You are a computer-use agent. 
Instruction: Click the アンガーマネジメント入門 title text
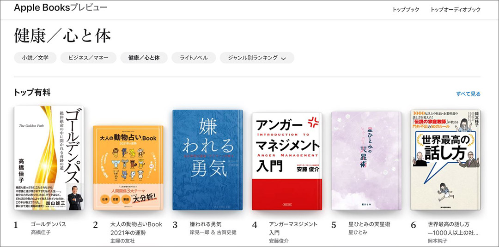pos(293,228)
